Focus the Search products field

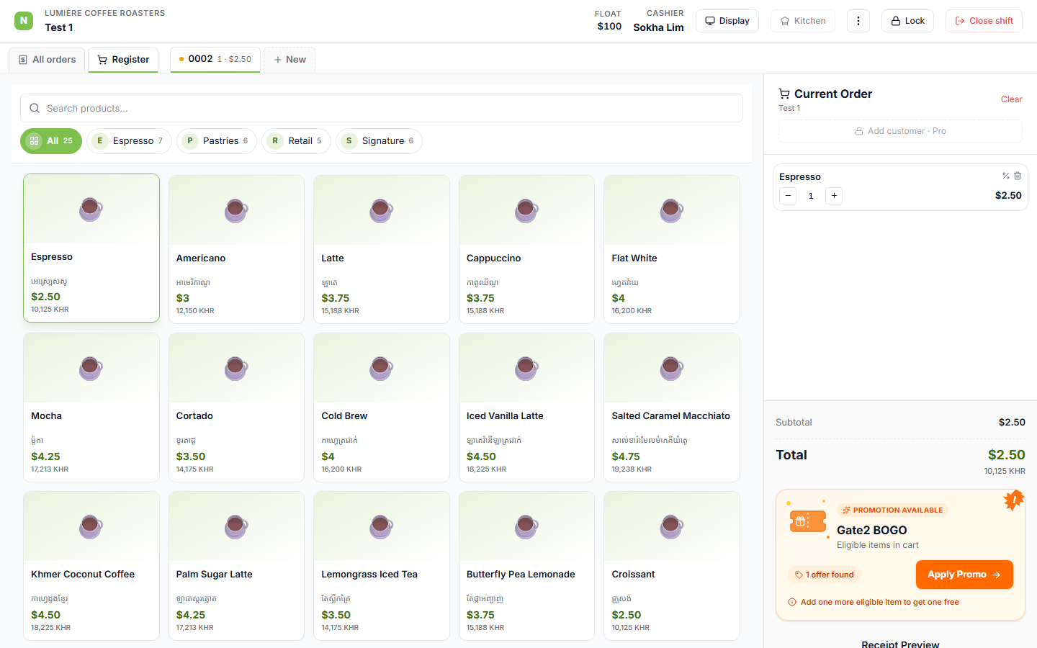pos(382,108)
